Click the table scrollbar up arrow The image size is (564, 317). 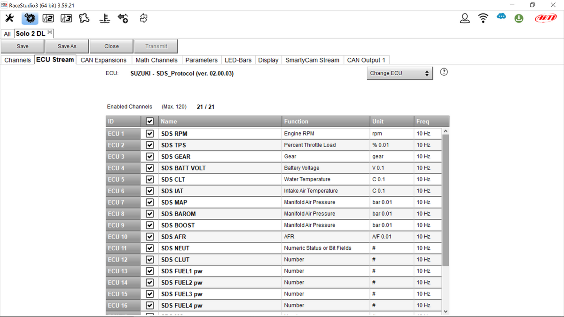446,131
